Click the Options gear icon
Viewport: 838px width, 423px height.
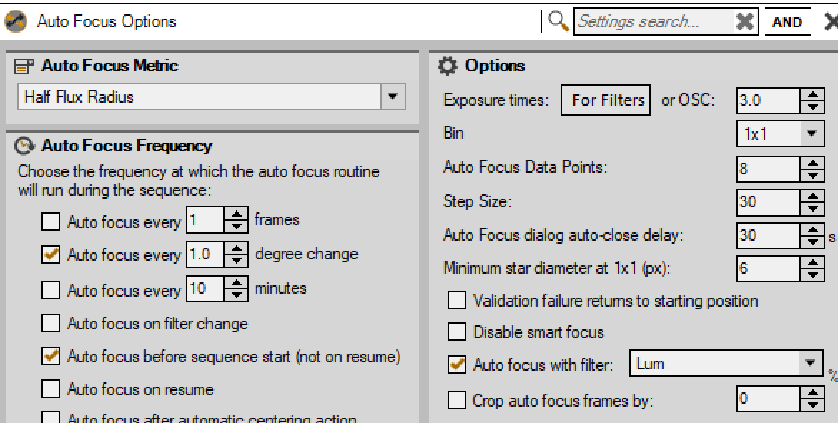click(448, 66)
